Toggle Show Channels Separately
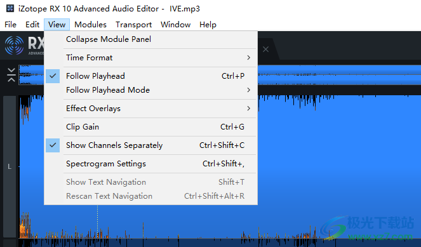421x247 pixels. tap(150, 145)
